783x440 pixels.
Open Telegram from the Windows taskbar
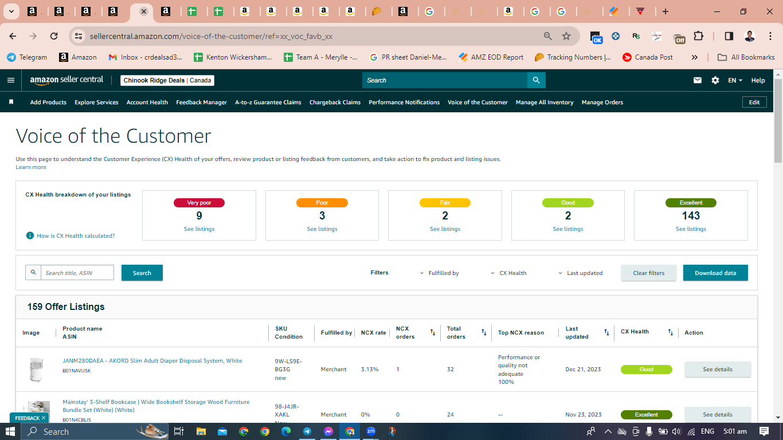(307, 431)
